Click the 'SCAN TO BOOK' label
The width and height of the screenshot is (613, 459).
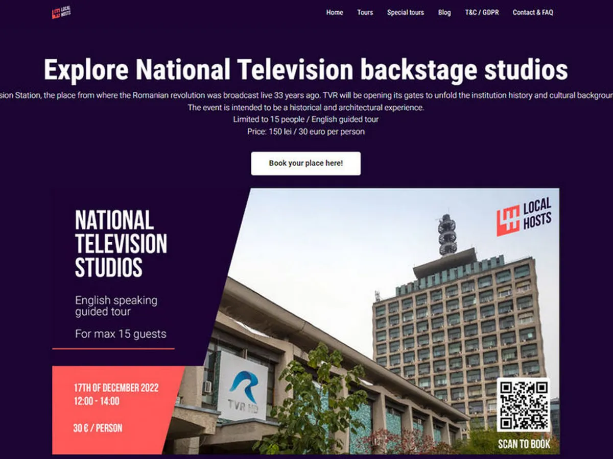[x=524, y=444]
